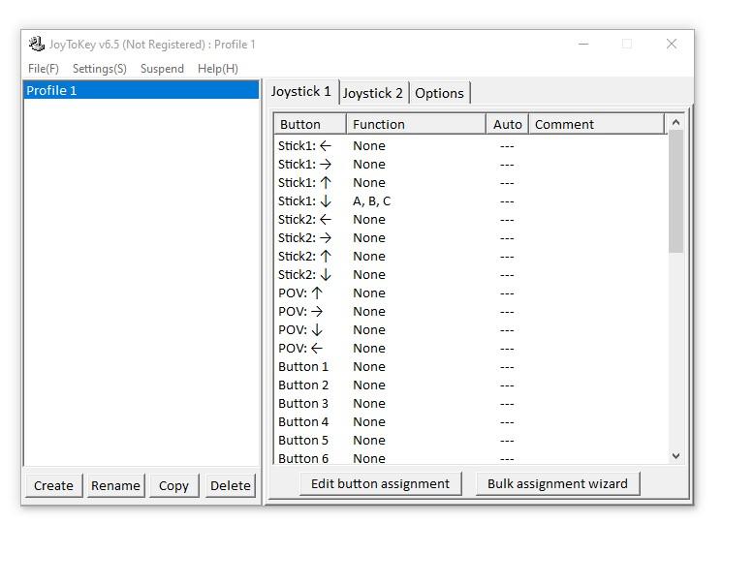Image resolution: width=754 pixels, height=585 pixels.
Task: Switch to the Joystick 2 tab
Action: (373, 93)
